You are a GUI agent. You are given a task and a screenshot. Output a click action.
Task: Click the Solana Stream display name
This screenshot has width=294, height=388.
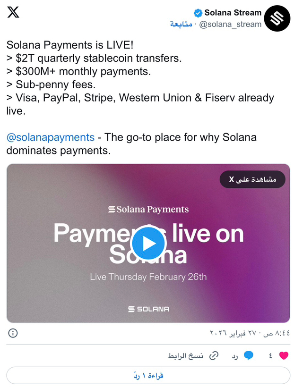(x=233, y=13)
